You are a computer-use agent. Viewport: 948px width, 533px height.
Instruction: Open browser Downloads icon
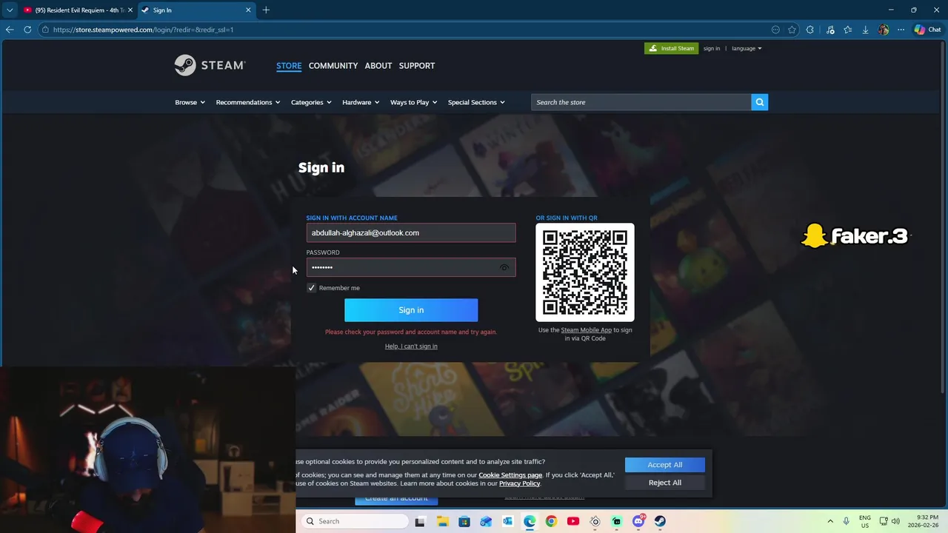[x=865, y=30]
